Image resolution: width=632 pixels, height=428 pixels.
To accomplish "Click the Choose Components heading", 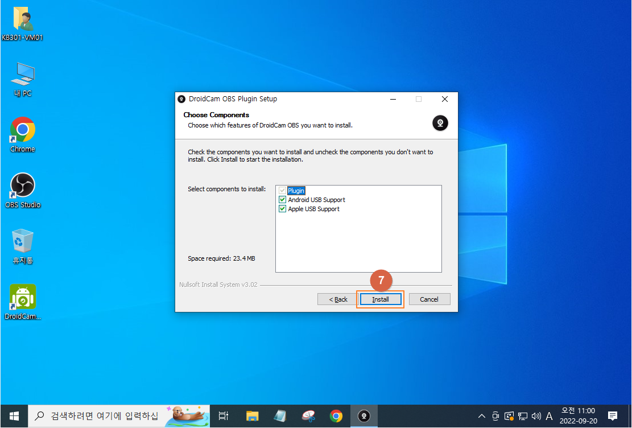I will (x=216, y=115).
